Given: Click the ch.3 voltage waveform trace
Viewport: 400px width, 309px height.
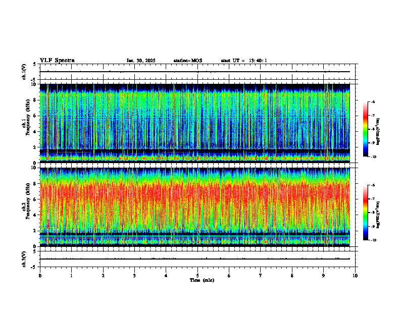Looking at the screenshot, I should click(195, 259).
